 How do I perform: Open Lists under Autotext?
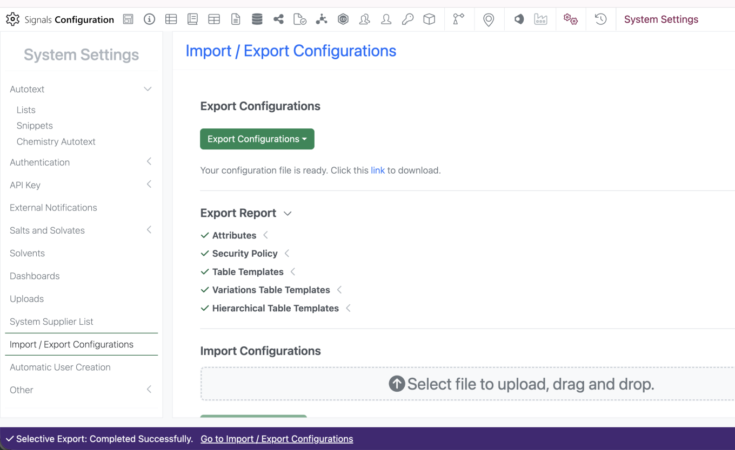26,110
